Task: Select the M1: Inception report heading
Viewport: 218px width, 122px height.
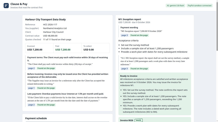Action: tap(130, 19)
